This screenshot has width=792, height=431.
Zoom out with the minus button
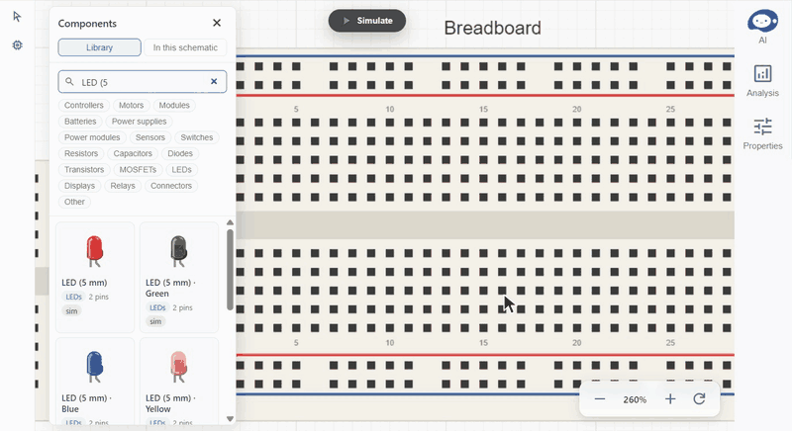(x=600, y=399)
